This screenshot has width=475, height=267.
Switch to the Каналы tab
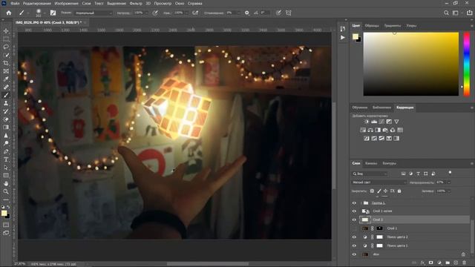click(x=371, y=163)
